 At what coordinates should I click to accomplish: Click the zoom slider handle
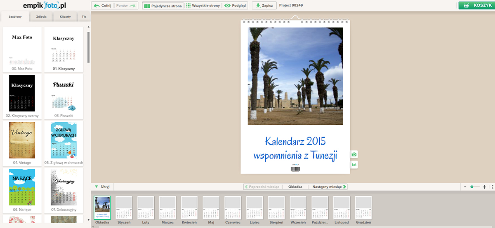[472, 187]
